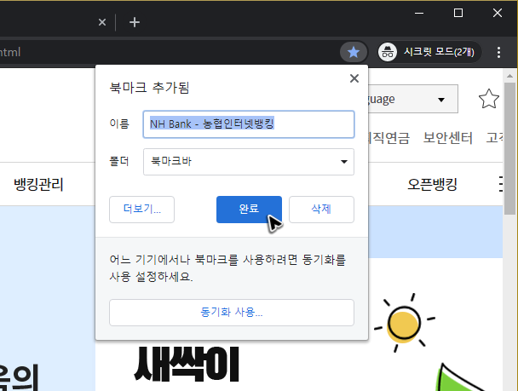
Task: Click the 북마크 추가됨 title text
Action: point(149,88)
